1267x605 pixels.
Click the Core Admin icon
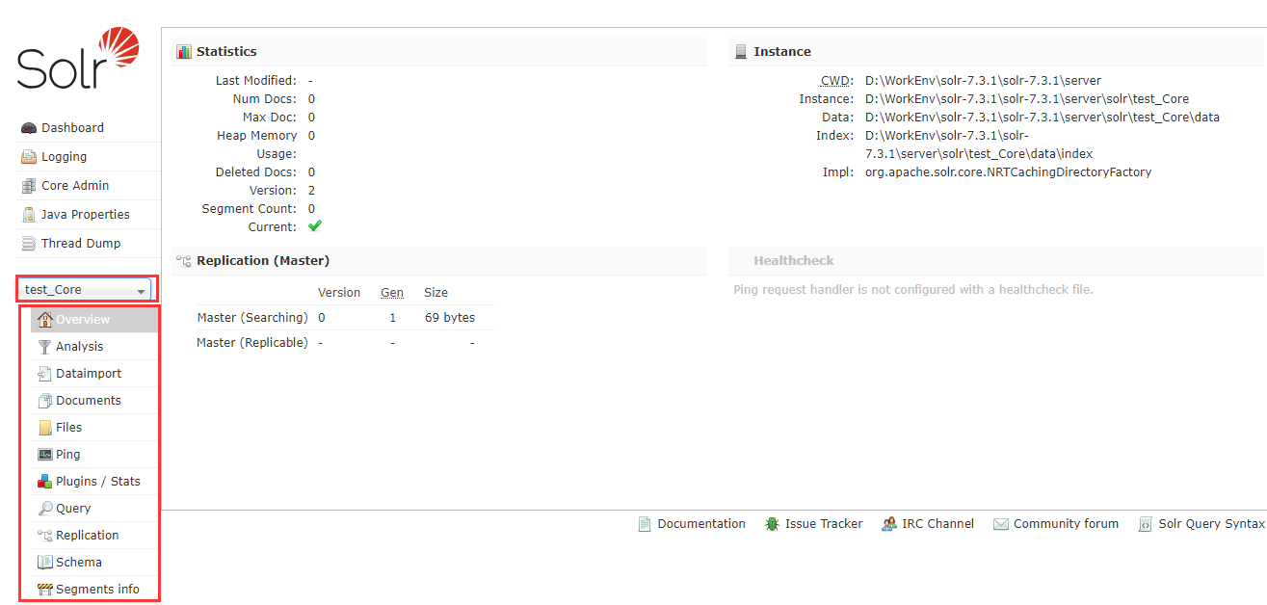coord(29,186)
